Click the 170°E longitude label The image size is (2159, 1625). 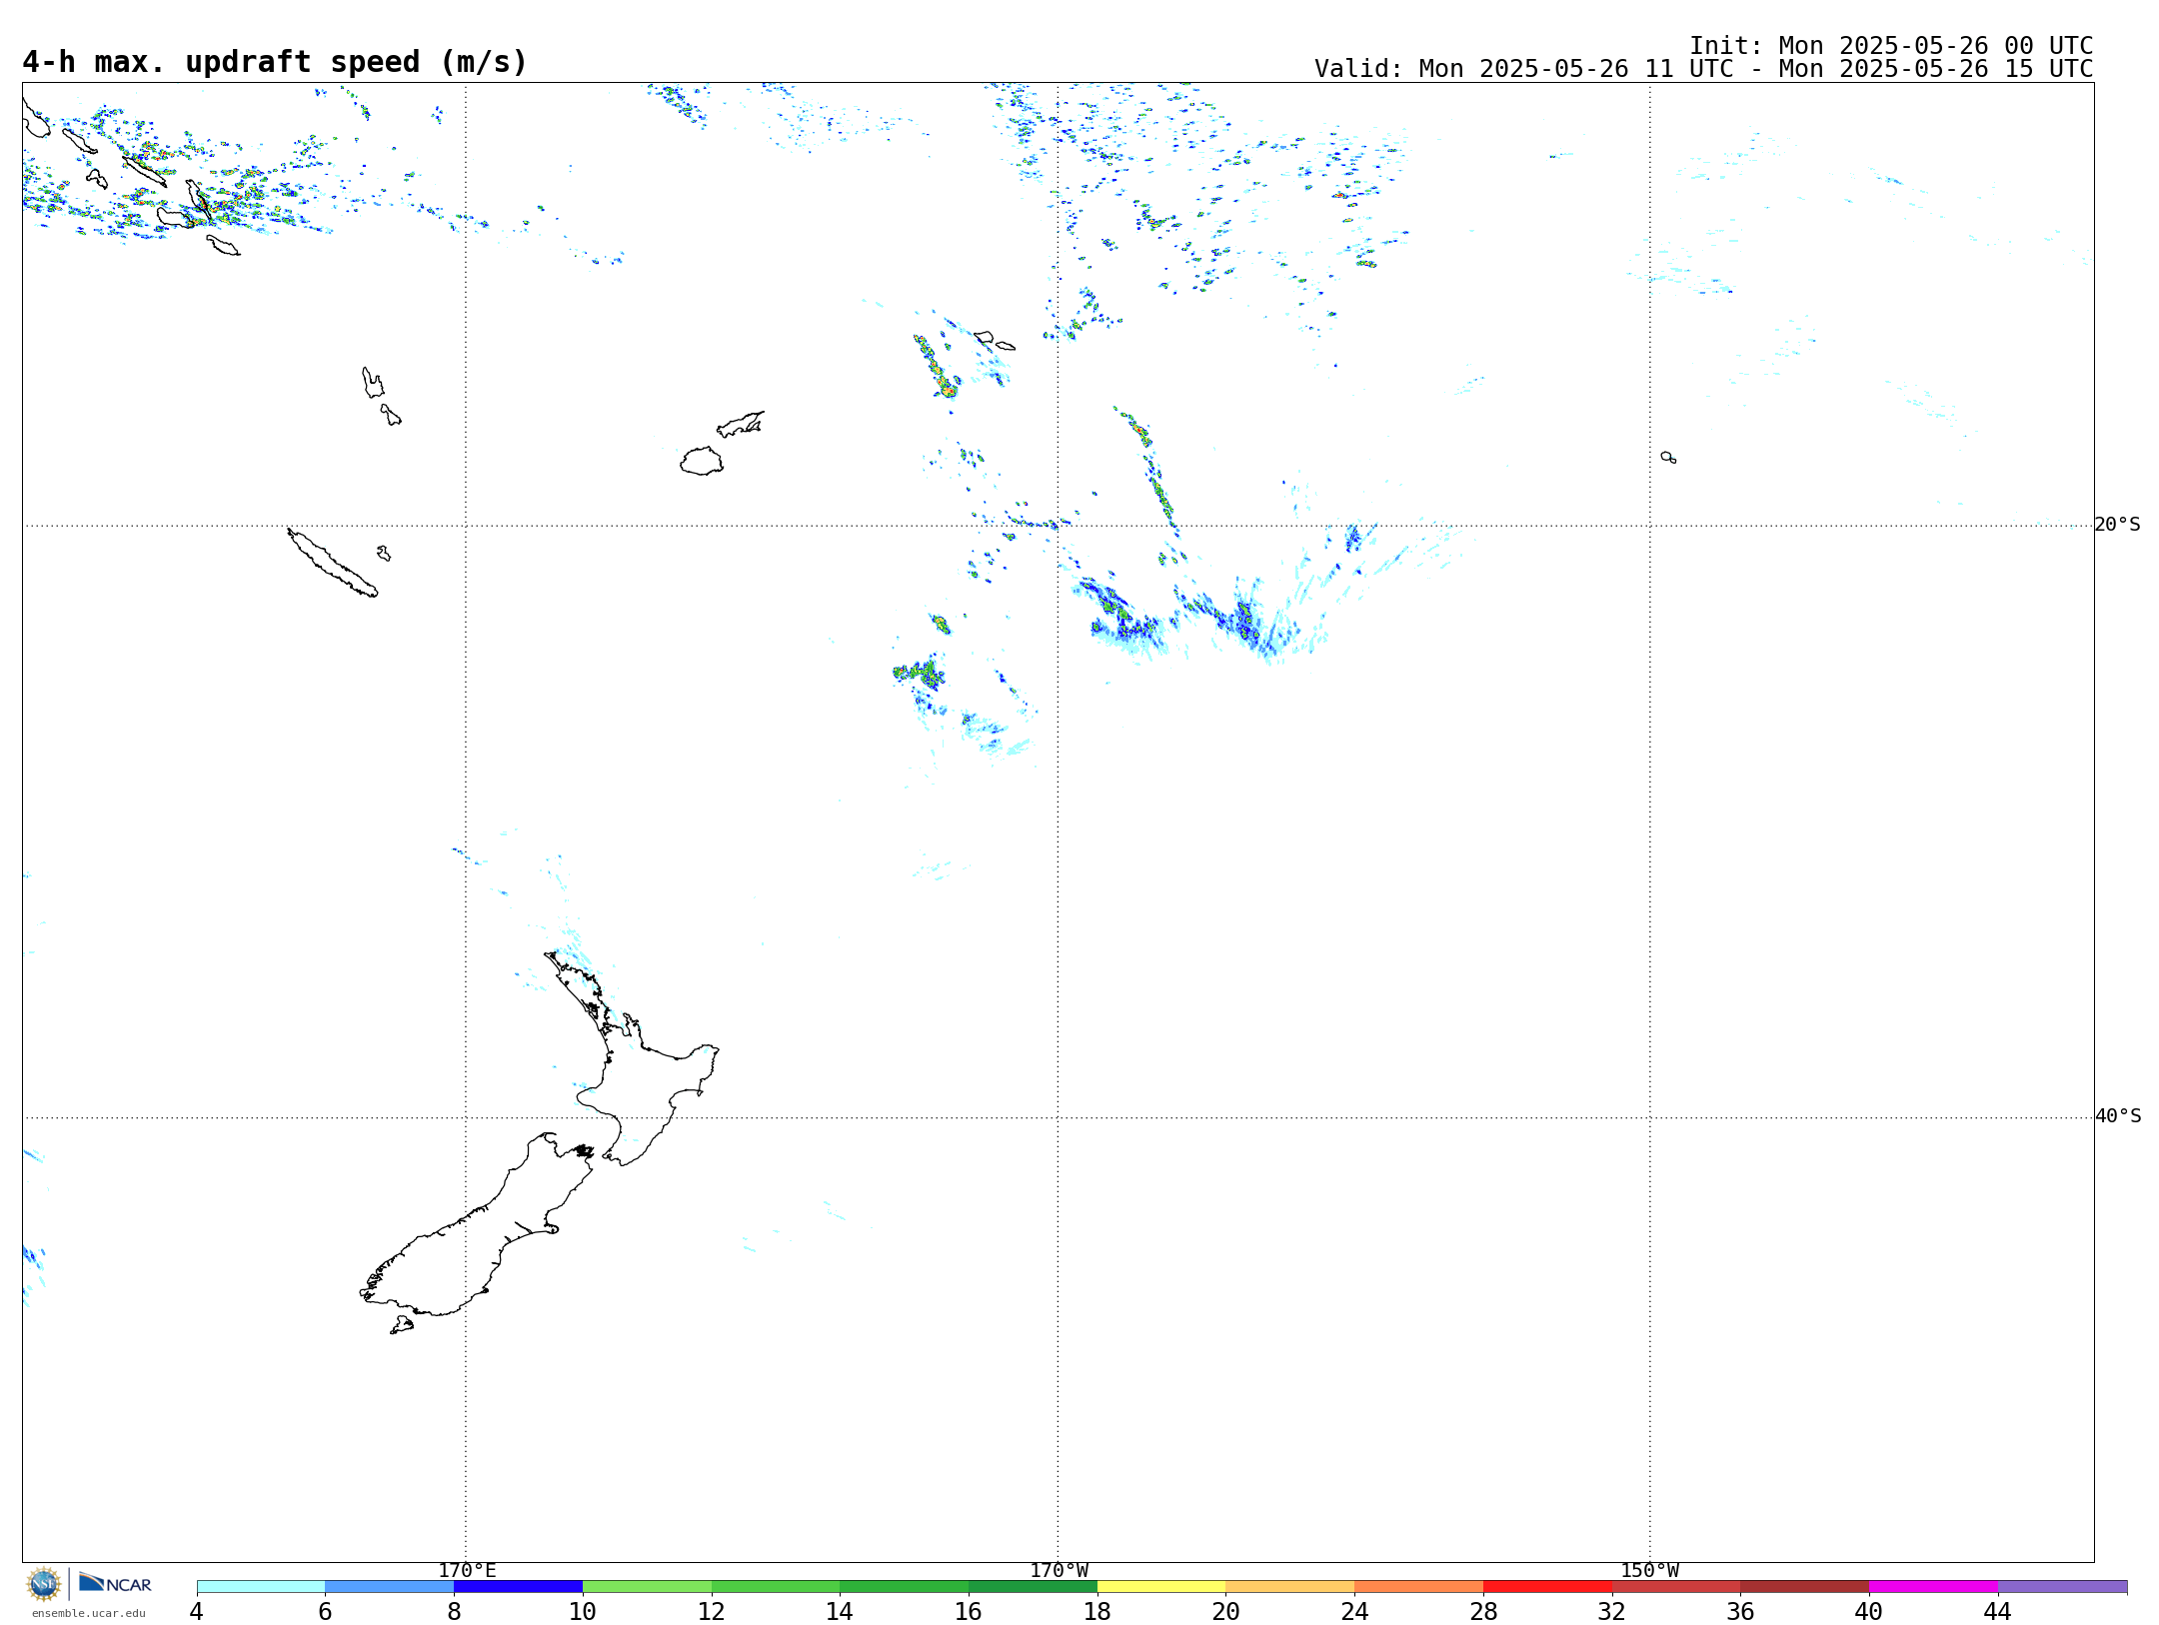coord(467,1571)
